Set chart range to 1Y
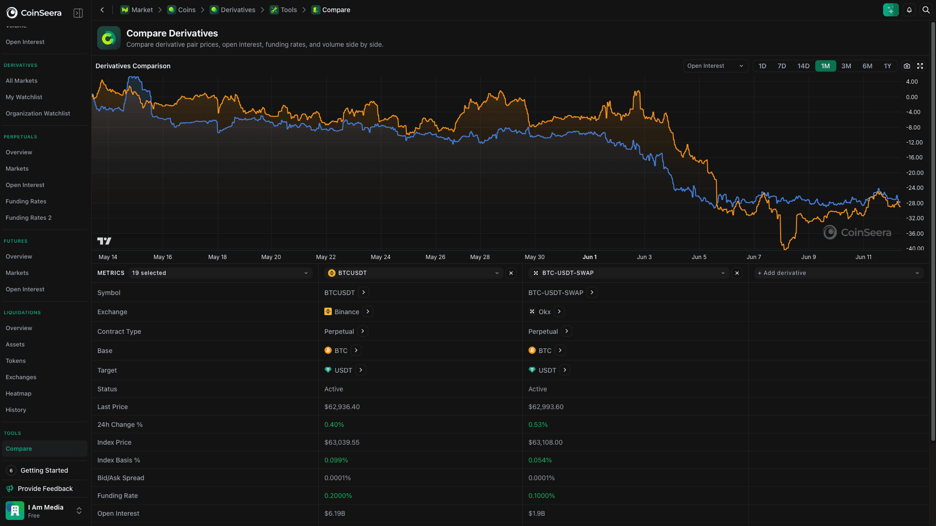The width and height of the screenshot is (936, 526). coord(887,66)
